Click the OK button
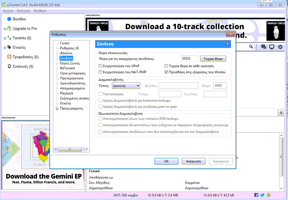The width and height of the screenshot is (288, 200). click(x=166, y=161)
